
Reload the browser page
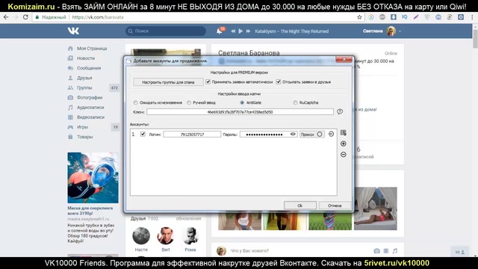[x=25, y=17]
